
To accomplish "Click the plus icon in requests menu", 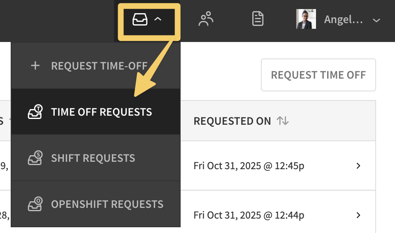I will click(x=35, y=66).
